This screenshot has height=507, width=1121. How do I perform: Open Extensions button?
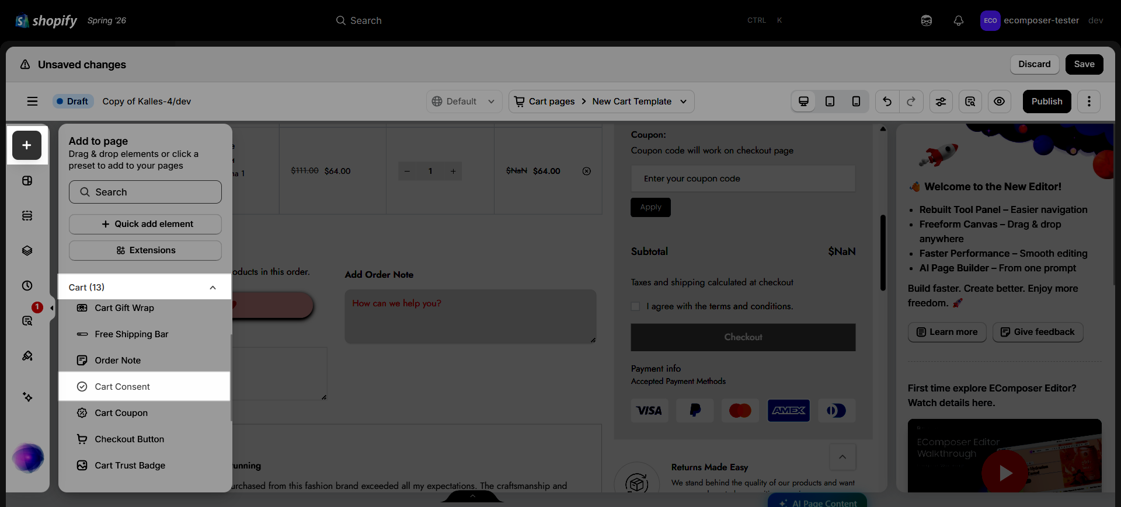145,250
